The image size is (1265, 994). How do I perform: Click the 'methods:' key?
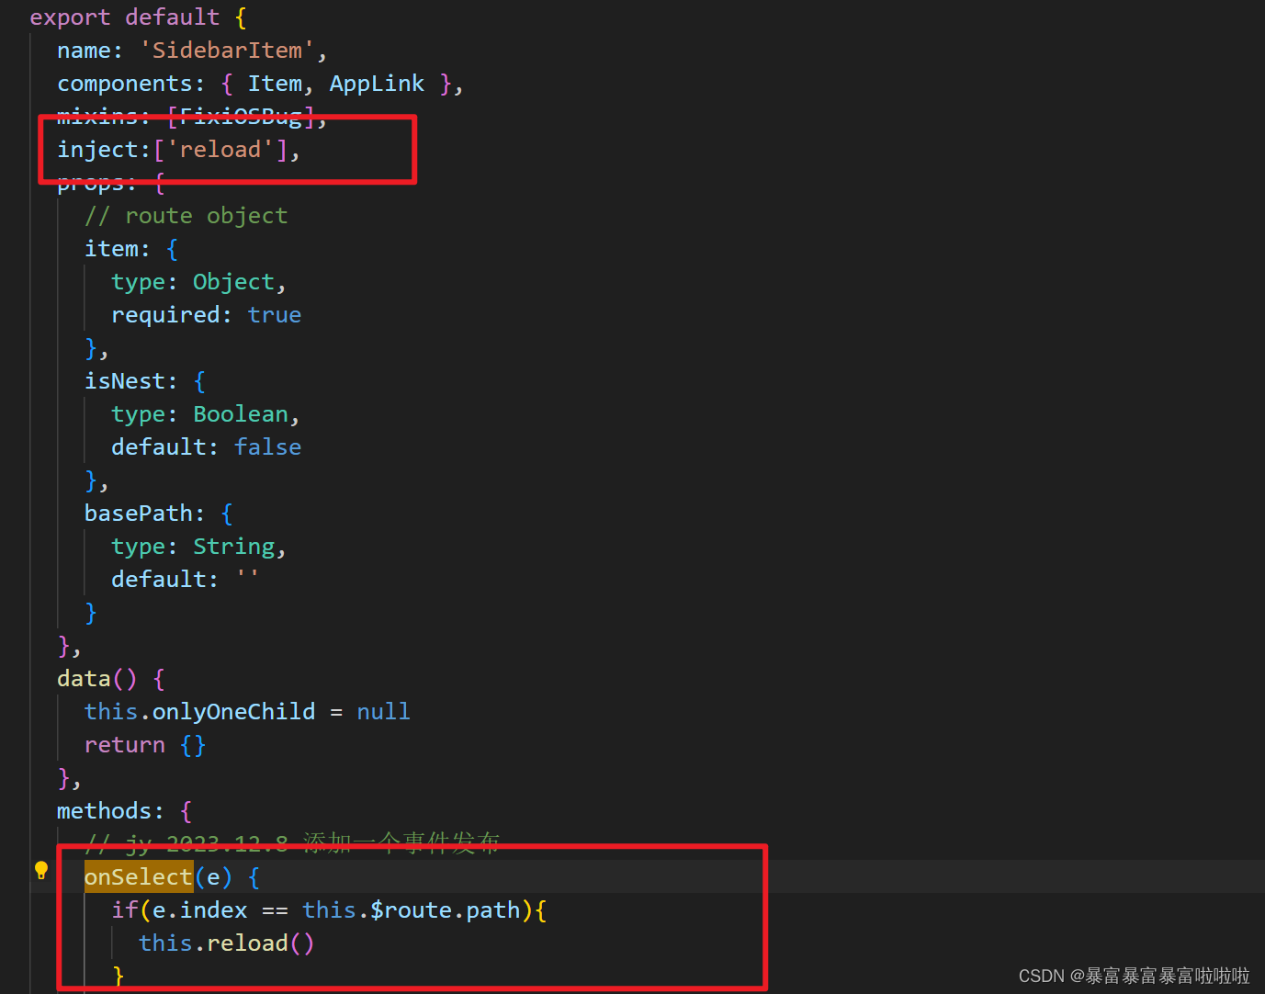[110, 811]
